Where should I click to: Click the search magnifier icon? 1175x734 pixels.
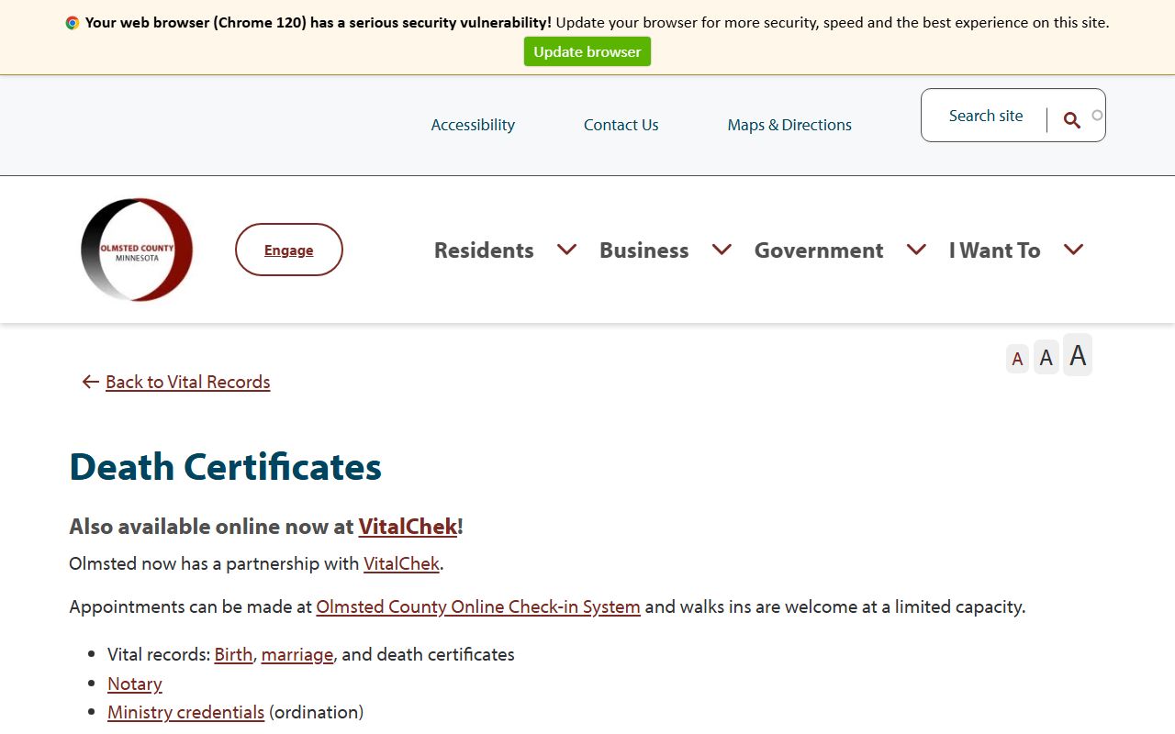coord(1071,120)
